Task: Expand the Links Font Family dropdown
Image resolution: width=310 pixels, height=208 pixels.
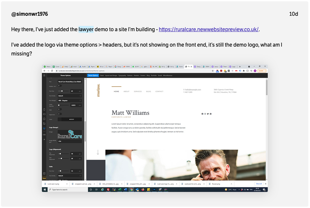Action: coord(70,176)
